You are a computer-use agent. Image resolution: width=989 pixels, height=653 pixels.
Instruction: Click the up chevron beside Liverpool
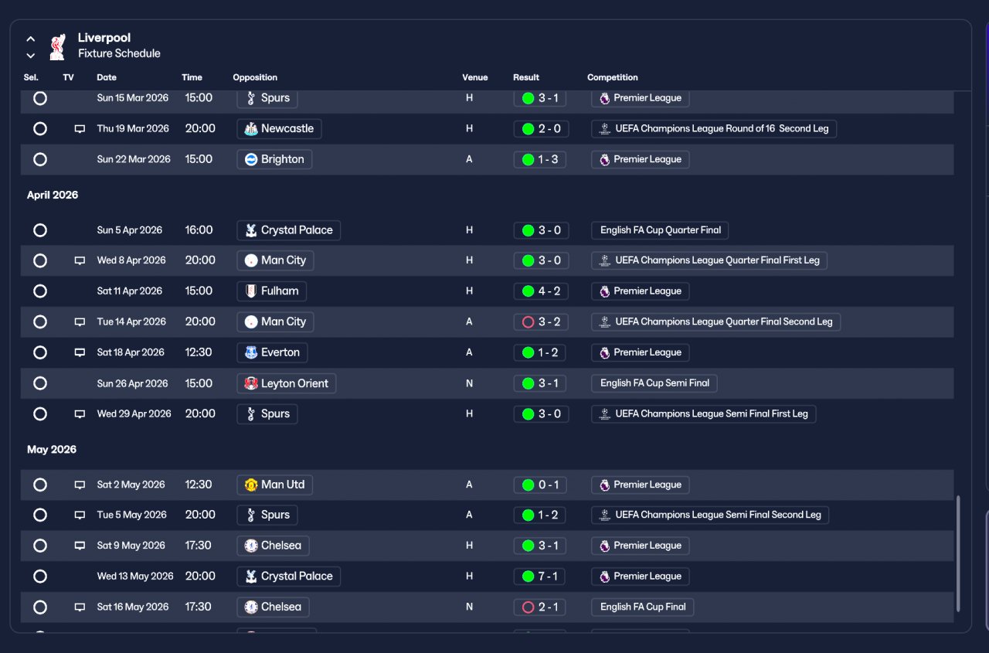click(31, 39)
